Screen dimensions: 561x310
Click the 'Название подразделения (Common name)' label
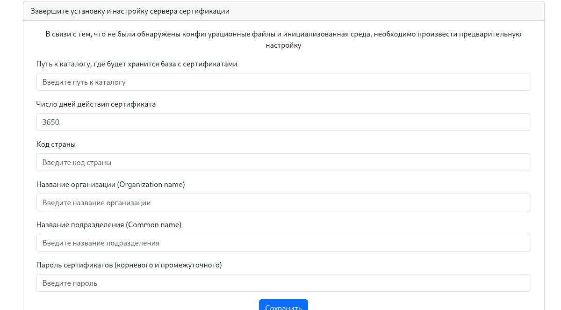(109, 225)
